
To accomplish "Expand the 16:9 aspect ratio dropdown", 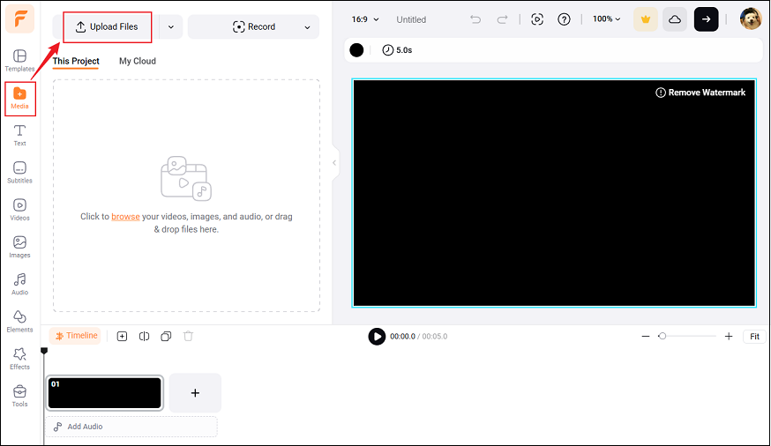I will pos(365,19).
